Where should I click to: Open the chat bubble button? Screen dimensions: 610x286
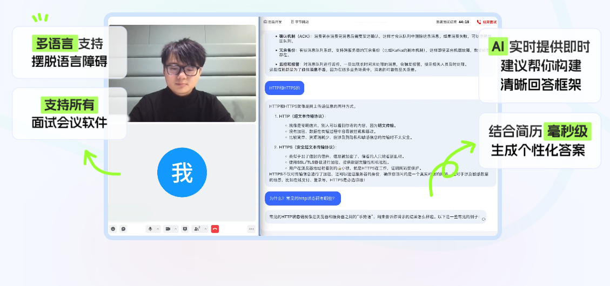(123, 229)
